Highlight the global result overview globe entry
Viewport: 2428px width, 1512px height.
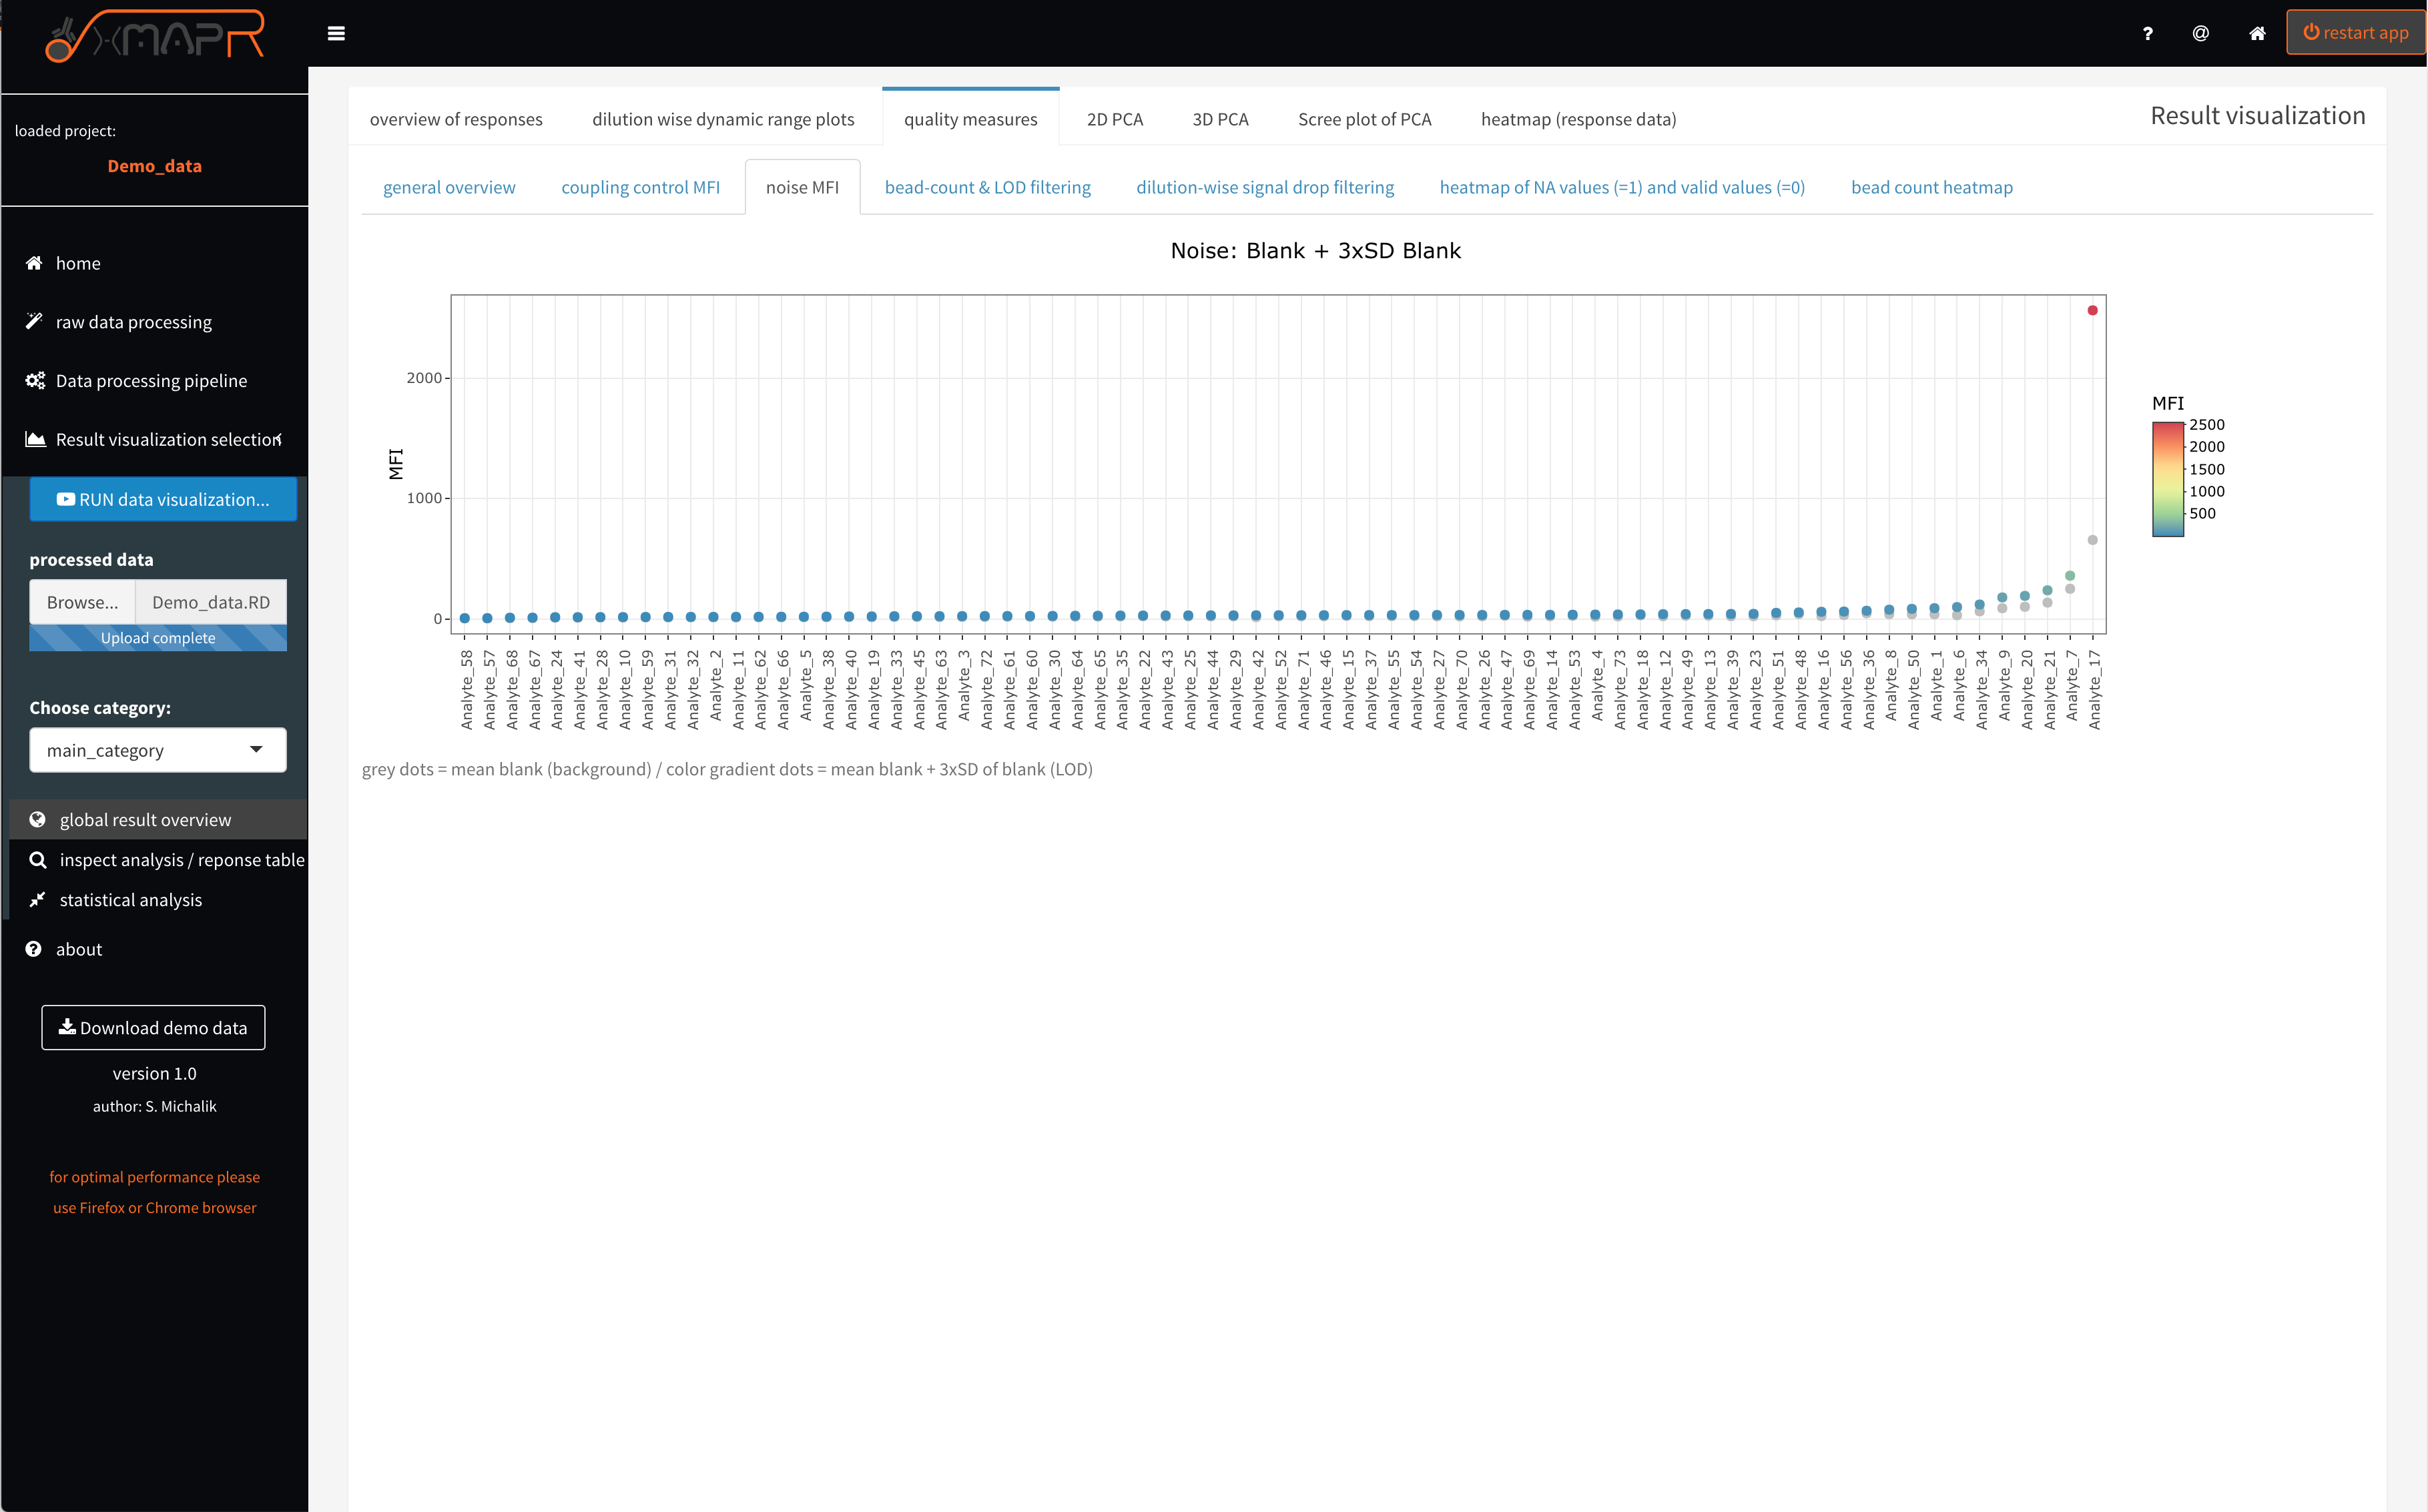coord(38,819)
